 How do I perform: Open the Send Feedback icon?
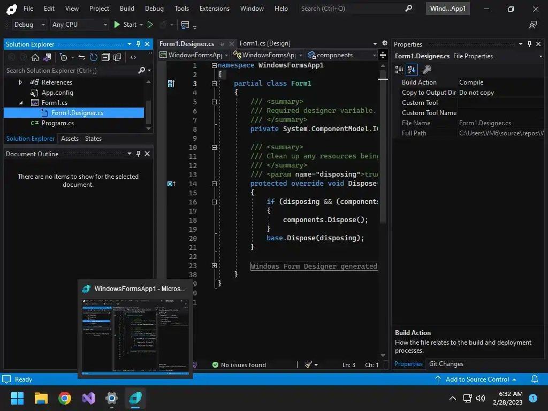point(533,25)
